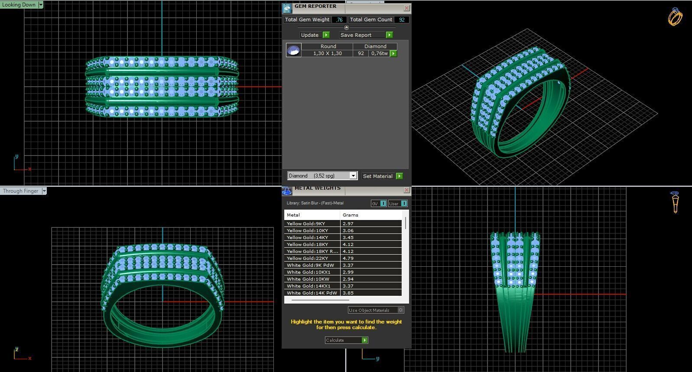
Task: Select the Yellow Gold:18KY row
Action: coord(343,244)
